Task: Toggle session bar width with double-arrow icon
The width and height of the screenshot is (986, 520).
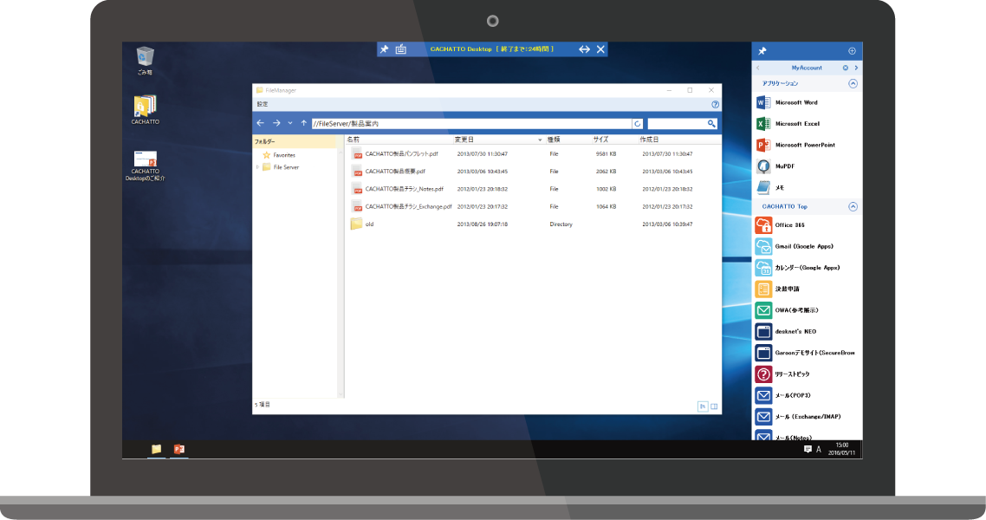Action: click(584, 49)
